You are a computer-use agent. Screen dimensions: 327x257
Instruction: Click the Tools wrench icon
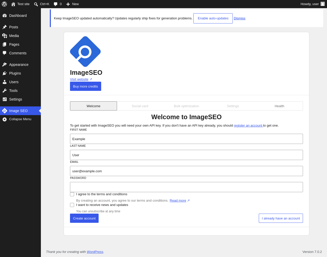coord(5,91)
